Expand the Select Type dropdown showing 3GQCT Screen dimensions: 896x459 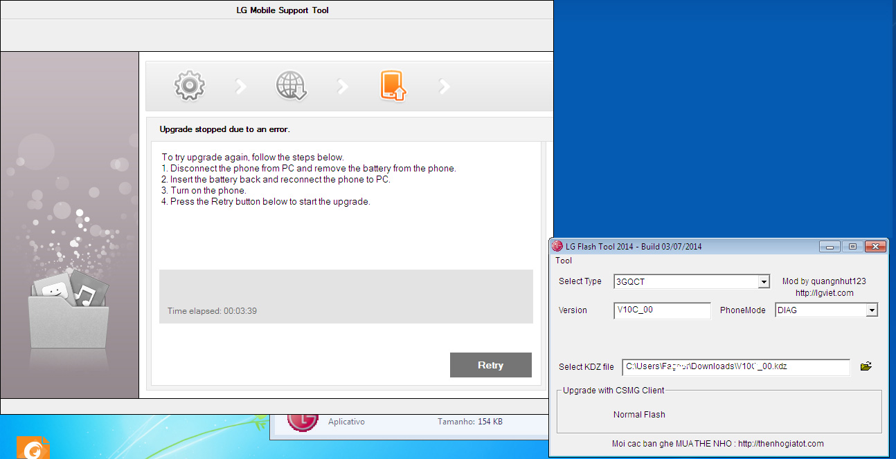coord(764,282)
